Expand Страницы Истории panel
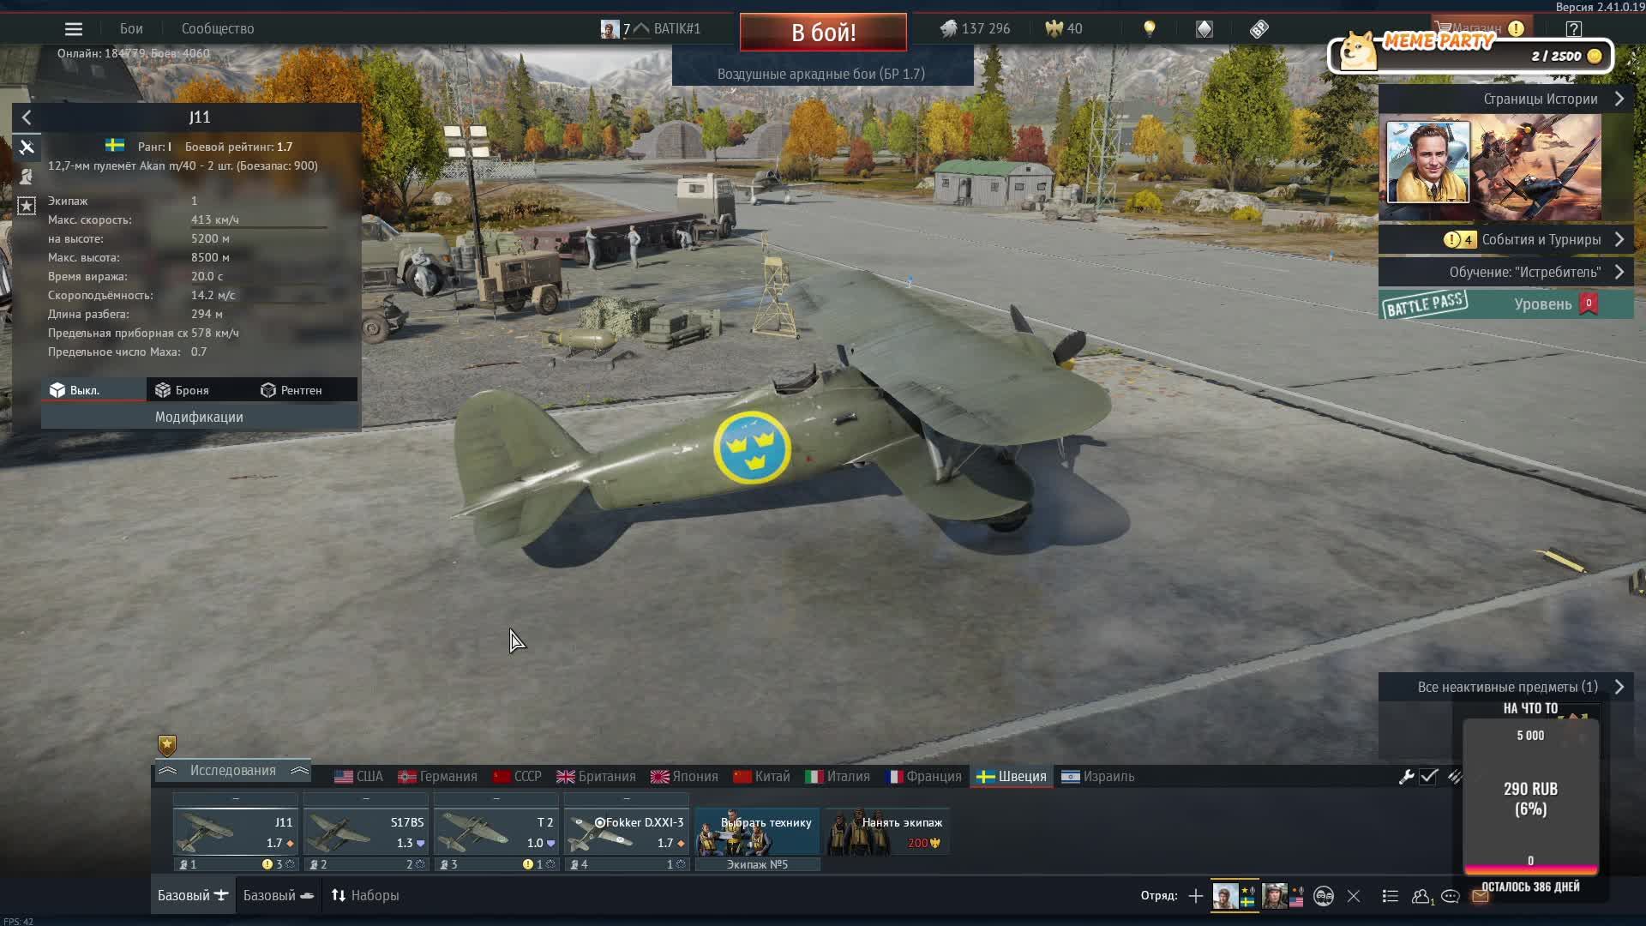 click(x=1506, y=99)
